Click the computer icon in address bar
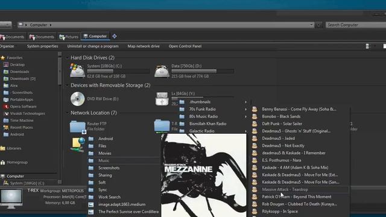This screenshot has height=217, width=386. point(21,25)
